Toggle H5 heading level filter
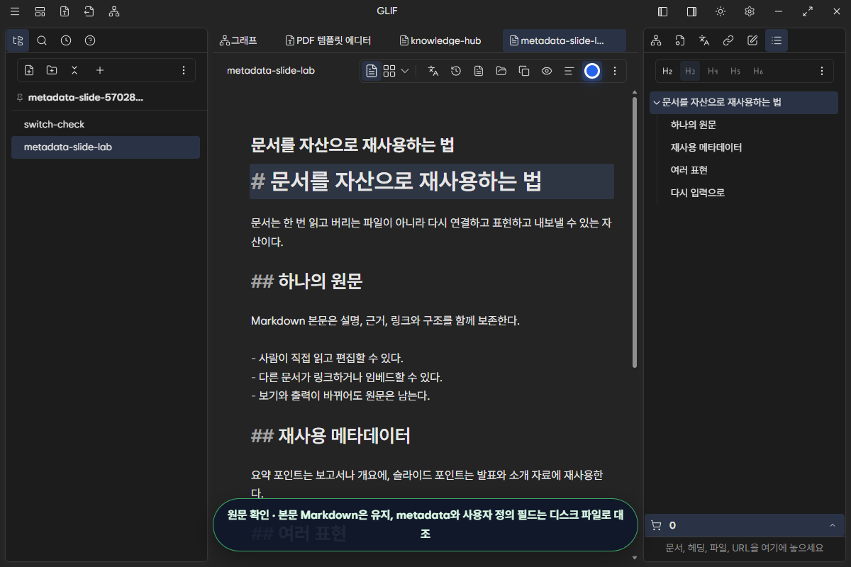Screen dimensions: 851x567 735,71
